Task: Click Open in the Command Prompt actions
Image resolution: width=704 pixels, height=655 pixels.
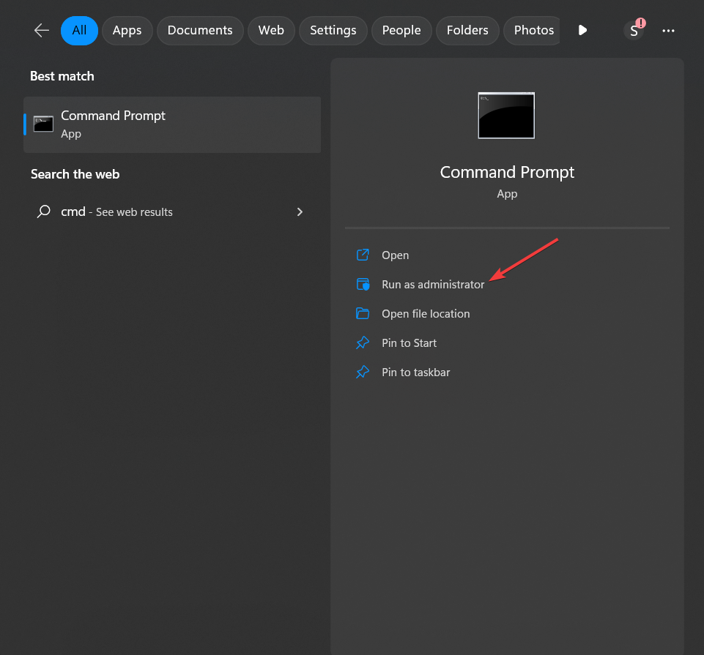Action: [x=395, y=255]
